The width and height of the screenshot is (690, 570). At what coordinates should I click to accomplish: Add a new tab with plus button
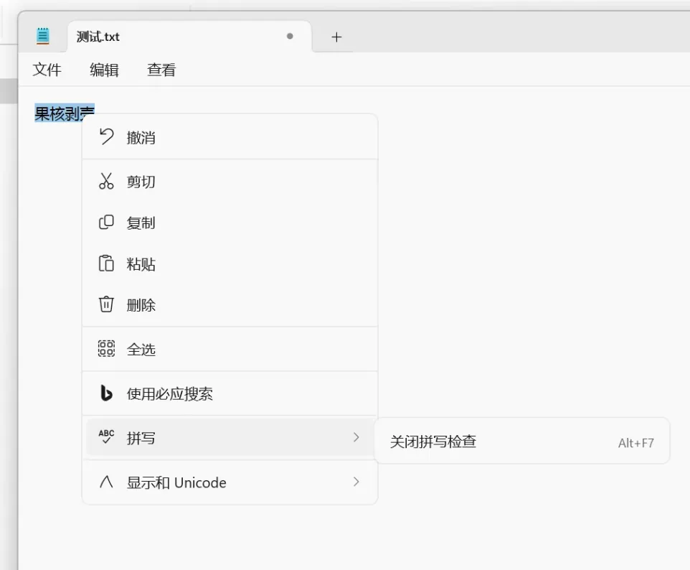[336, 37]
